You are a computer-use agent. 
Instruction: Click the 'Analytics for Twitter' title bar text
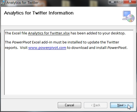tap(23, 3)
